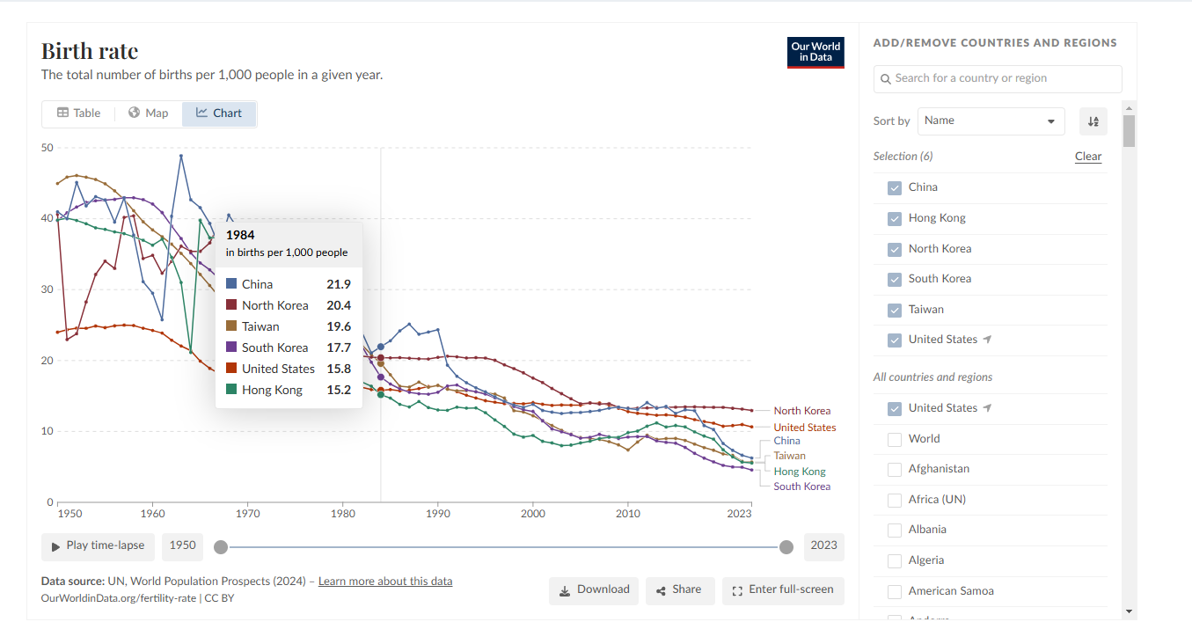Click the Share button
Viewport: 1192px width, 644px height.
[x=677, y=590]
